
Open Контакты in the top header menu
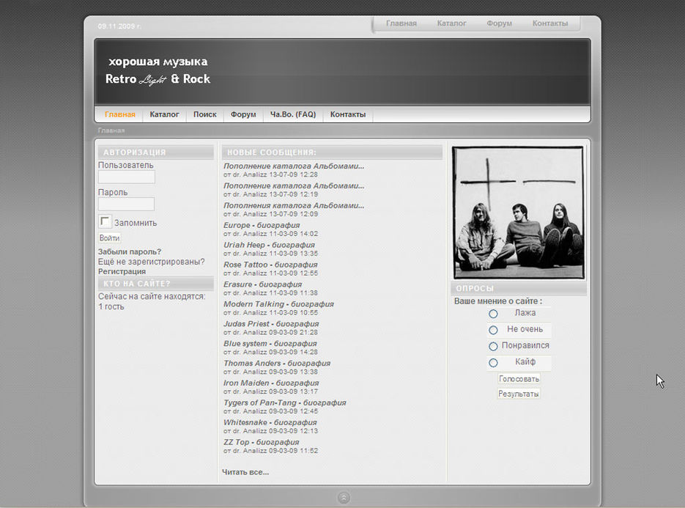pos(549,23)
